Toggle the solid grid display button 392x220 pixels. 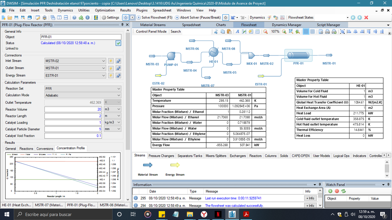[x=306, y=32]
